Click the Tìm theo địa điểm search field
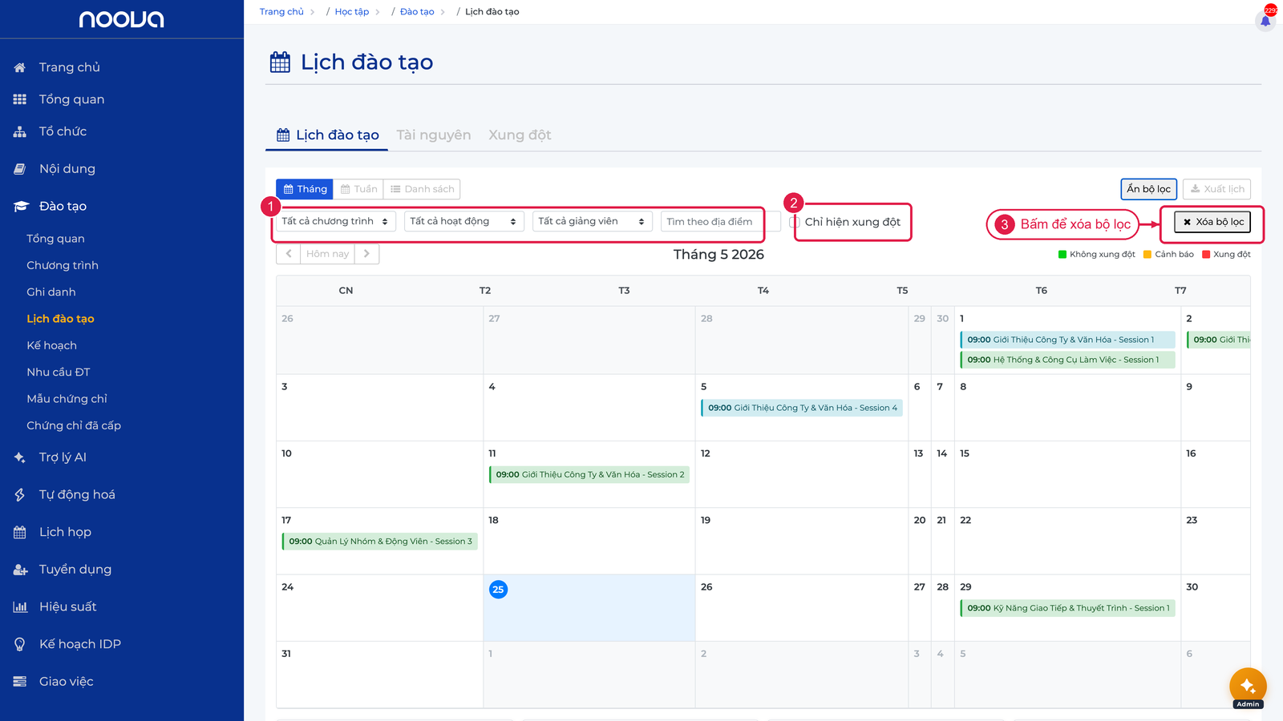The width and height of the screenshot is (1283, 721). click(x=720, y=222)
